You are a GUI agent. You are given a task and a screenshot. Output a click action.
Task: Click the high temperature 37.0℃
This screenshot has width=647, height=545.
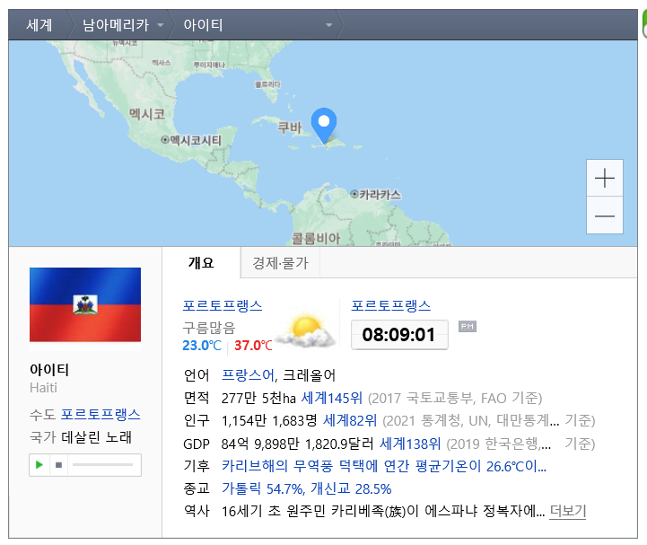(253, 345)
